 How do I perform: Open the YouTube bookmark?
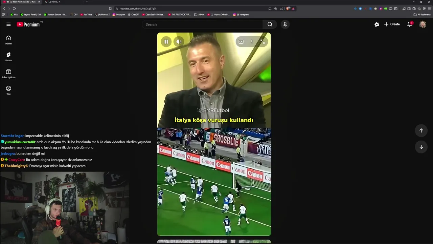coord(86,15)
